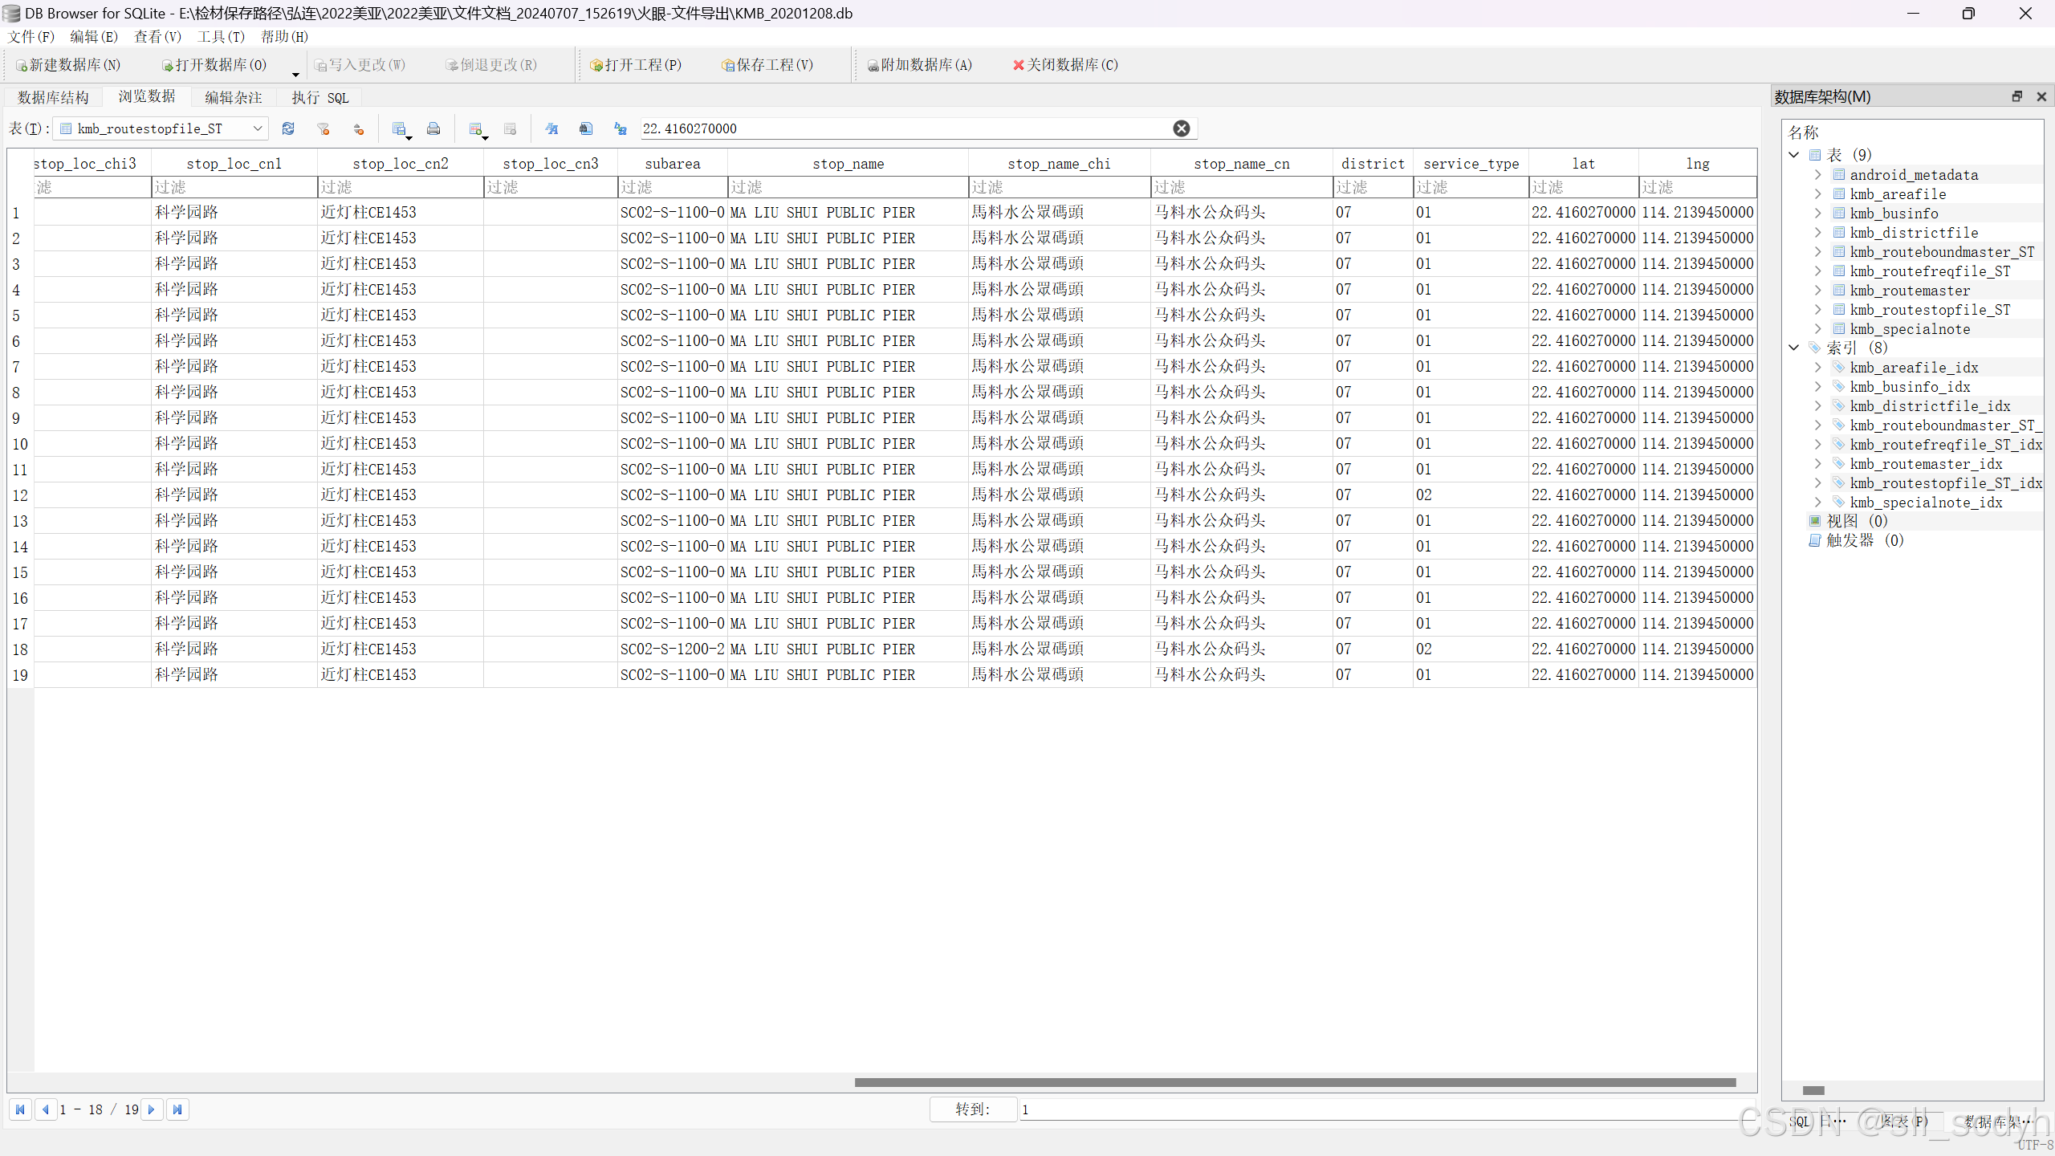This screenshot has height=1156, width=2055.
Task: Click the refresh table data icon
Action: pyautogui.click(x=288, y=128)
